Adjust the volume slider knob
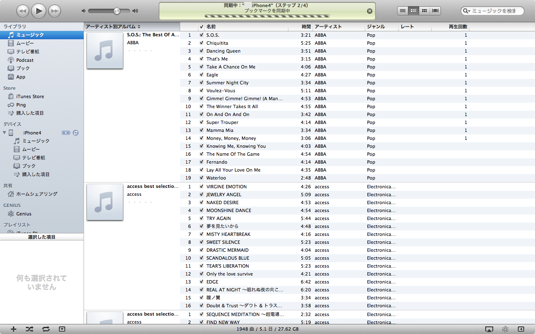Screen dimensions: 535x334 click(x=117, y=11)
